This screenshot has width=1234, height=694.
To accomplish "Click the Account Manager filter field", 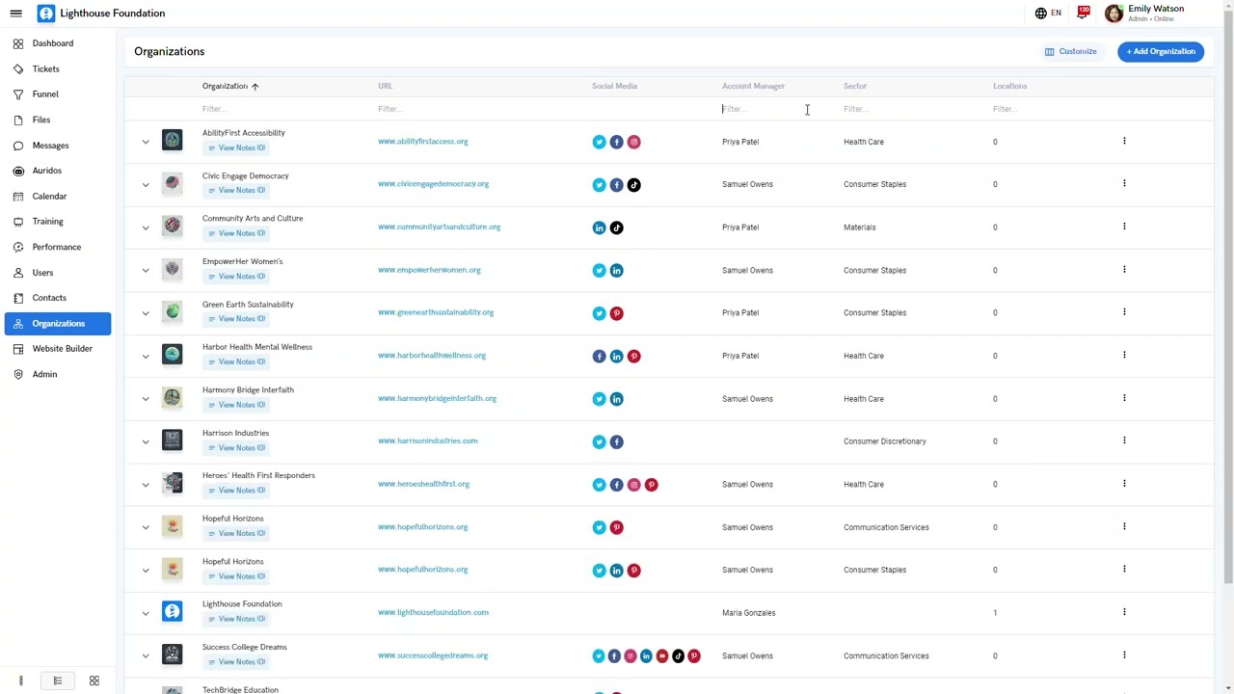I will (x=776, y=109).
